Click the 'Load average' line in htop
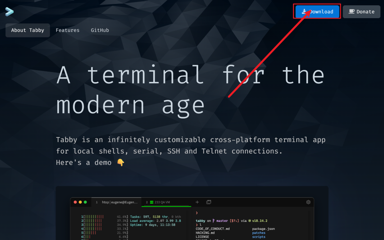384x240 pixels. click(x=155, y=221)
